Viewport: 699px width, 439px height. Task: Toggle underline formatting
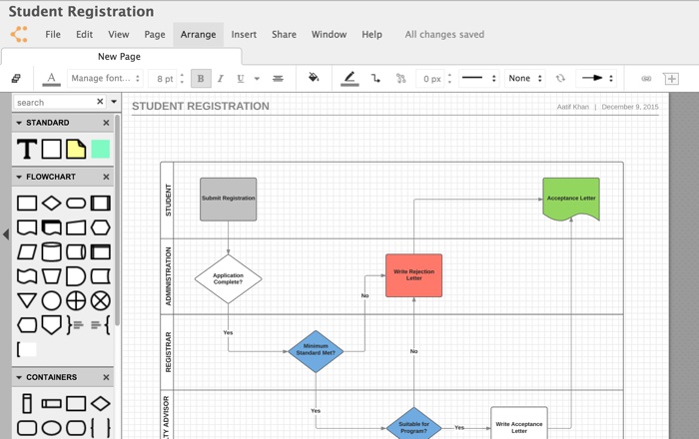241,79
